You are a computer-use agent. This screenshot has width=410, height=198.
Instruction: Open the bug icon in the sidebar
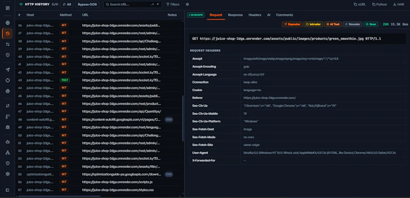point(8,127)
